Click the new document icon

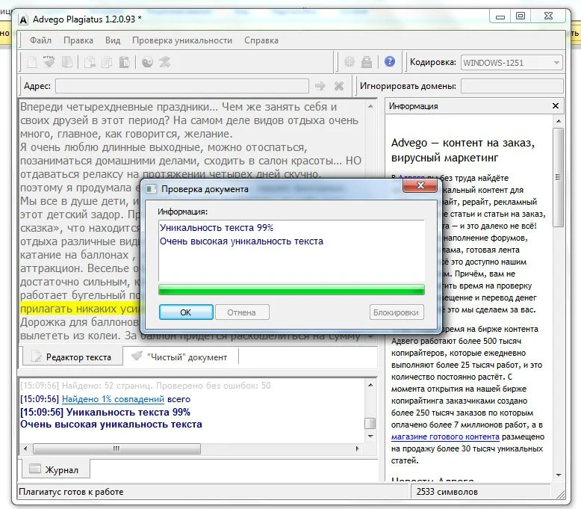[32, 62]
